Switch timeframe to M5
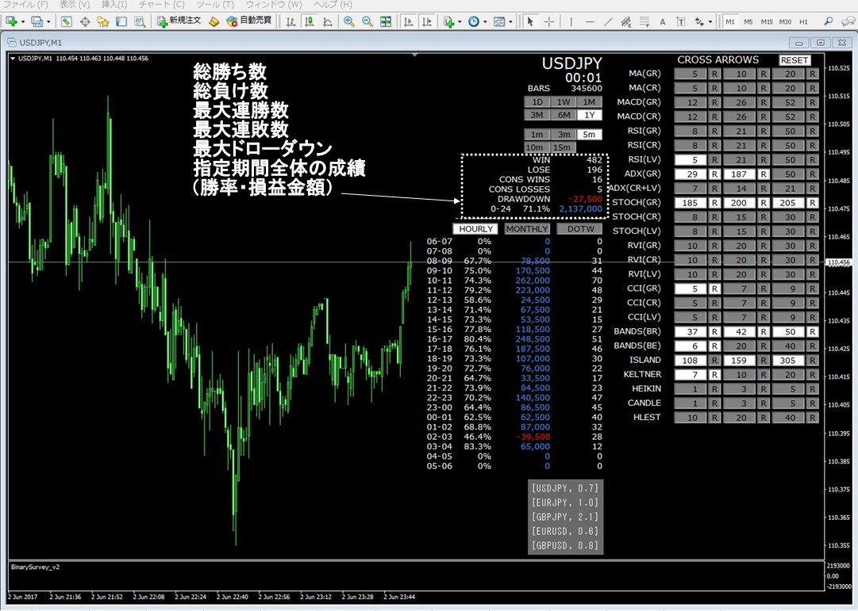The image size is (858, 611). tap(748, 22)
